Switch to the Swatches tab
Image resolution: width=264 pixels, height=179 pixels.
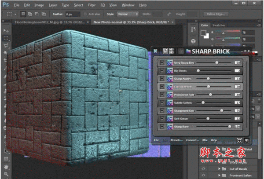(219, 25)
